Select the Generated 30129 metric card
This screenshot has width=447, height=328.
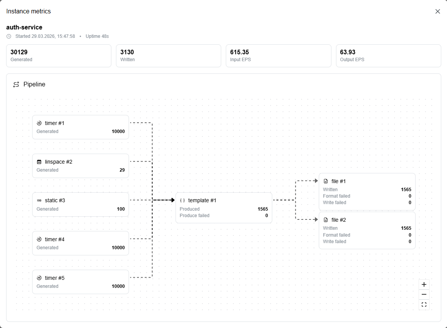pos(59,56)
